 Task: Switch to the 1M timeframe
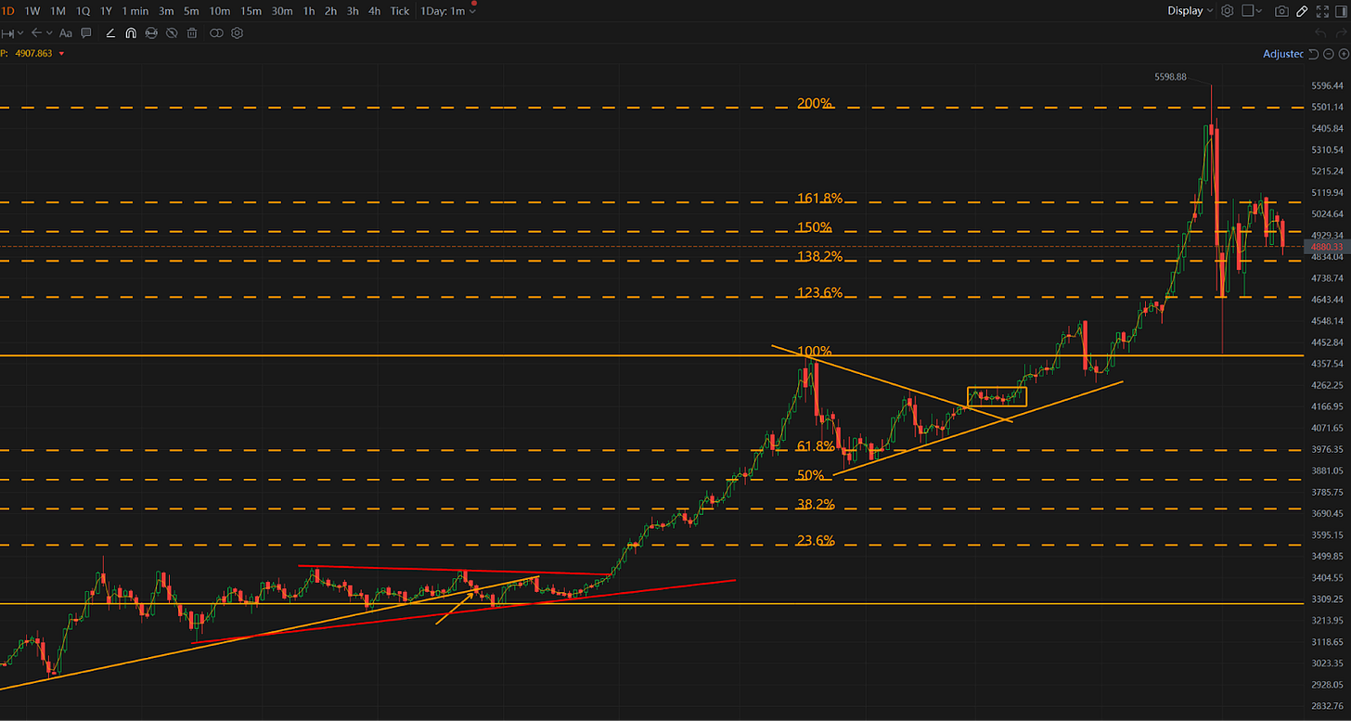click(58, 11)
